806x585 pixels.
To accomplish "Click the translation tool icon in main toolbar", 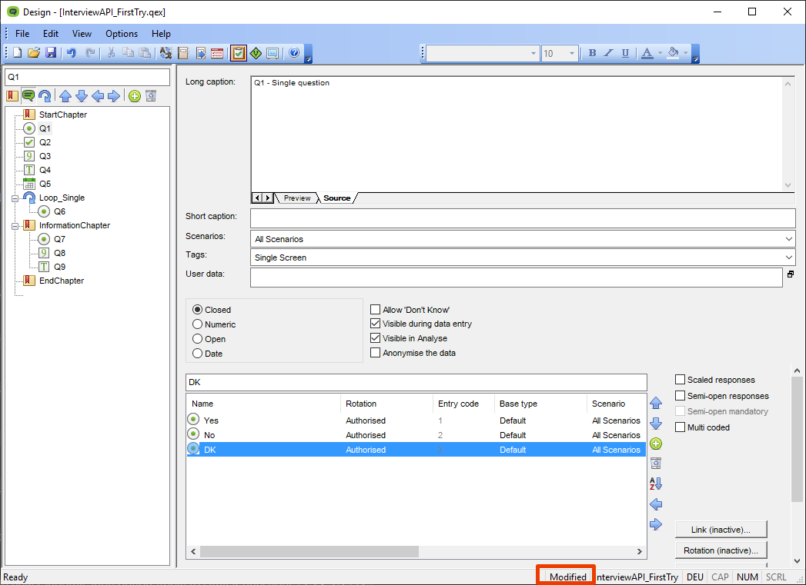I will pos(166,53).
